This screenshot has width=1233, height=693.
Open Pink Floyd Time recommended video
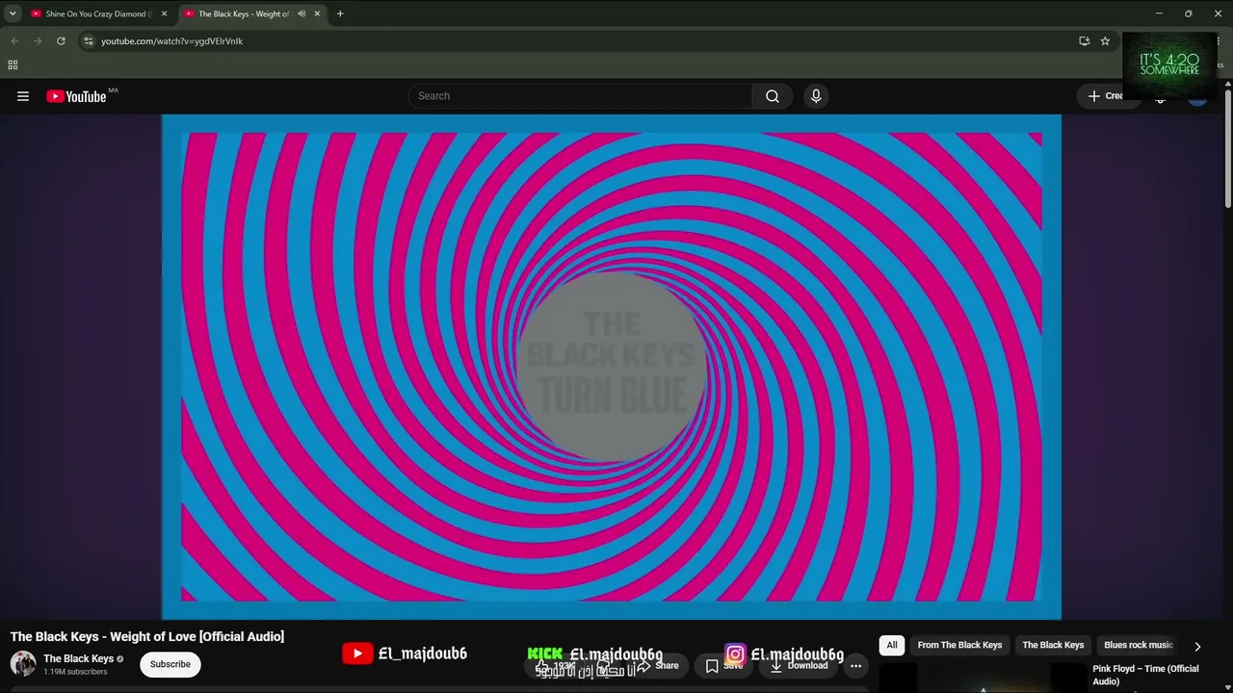tap(1145, 675)
